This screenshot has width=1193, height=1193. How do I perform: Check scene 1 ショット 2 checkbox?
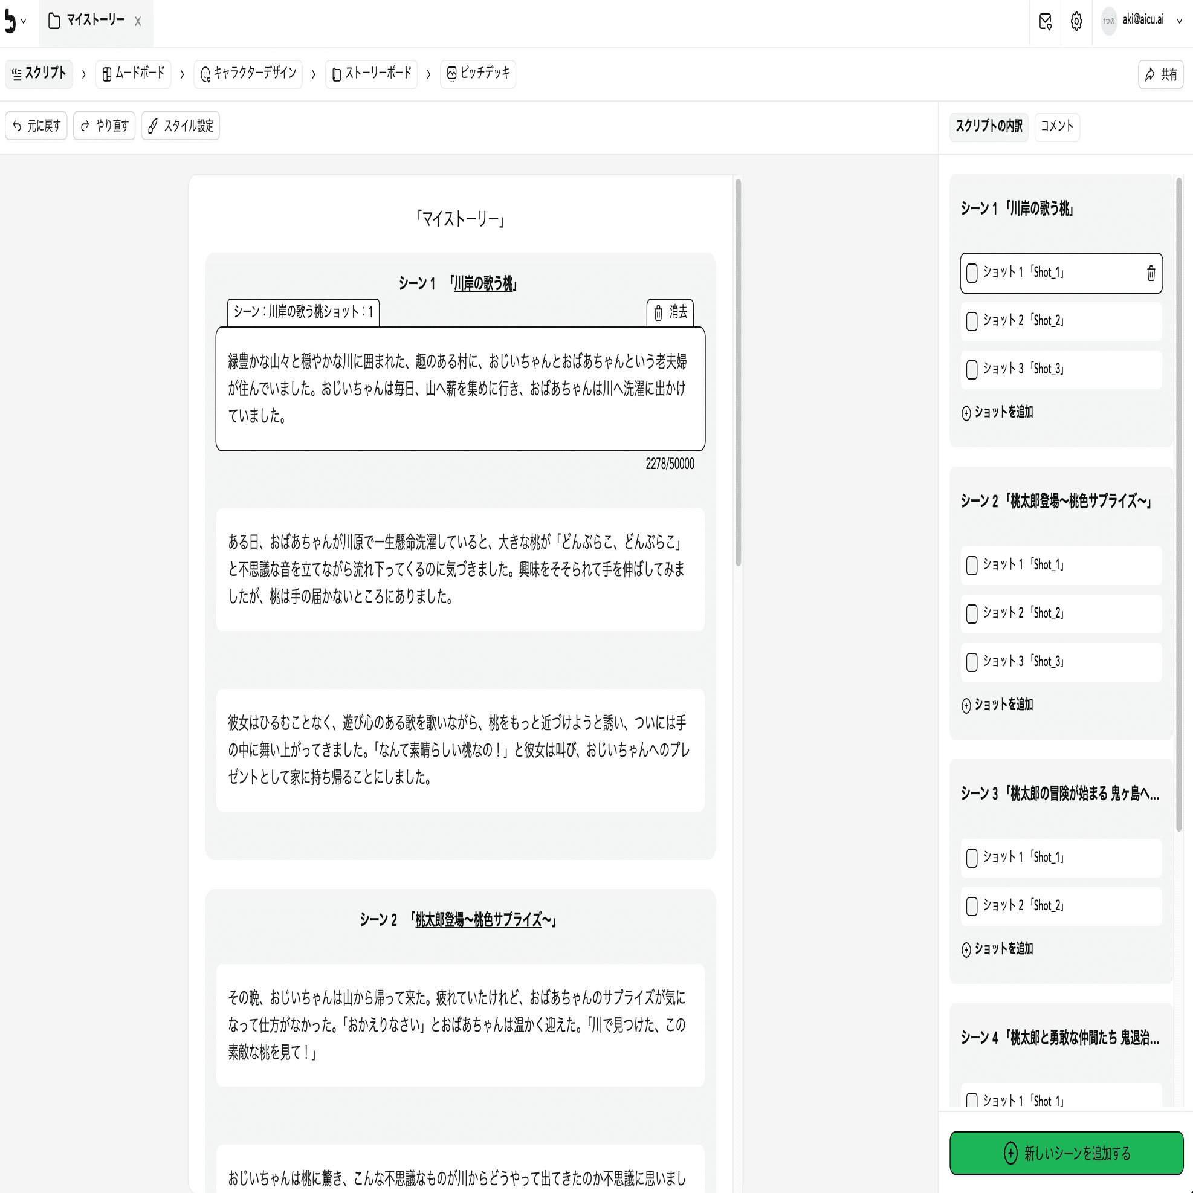click(x=971, y=321)
